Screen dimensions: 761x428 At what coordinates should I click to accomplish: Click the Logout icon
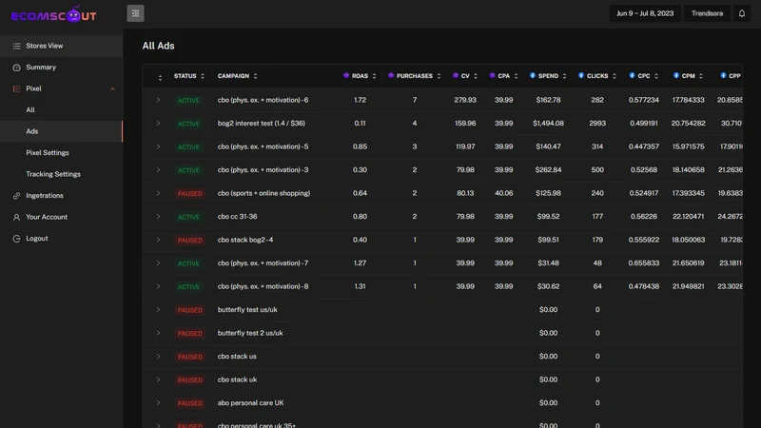coord(16,239)
